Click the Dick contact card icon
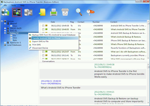The image size is (150, 106). coord(11,38)
